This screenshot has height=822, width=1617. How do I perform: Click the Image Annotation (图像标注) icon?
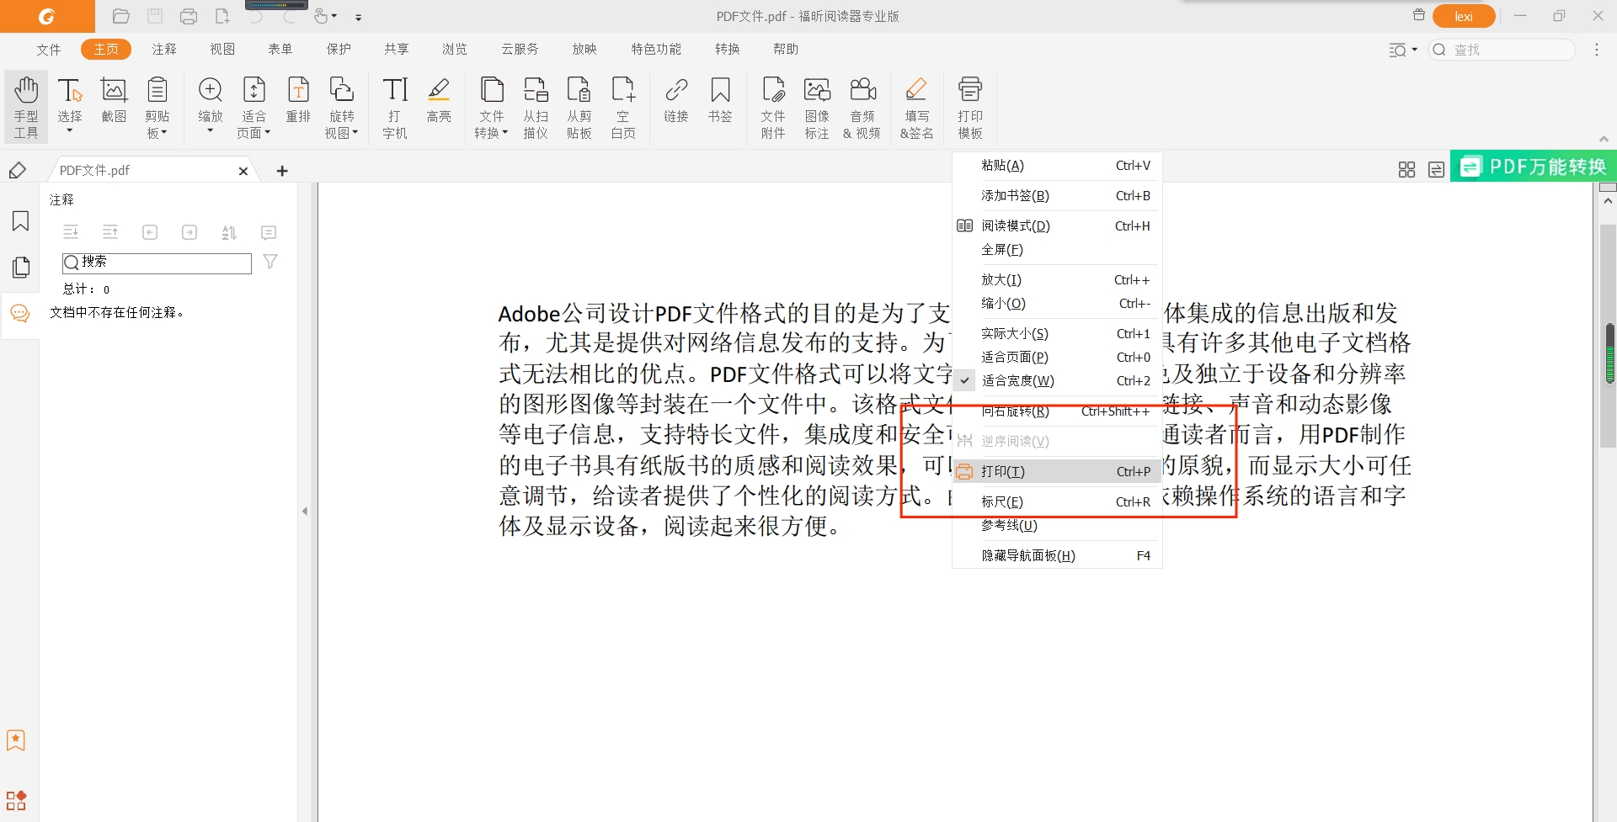tap(816, 106)
